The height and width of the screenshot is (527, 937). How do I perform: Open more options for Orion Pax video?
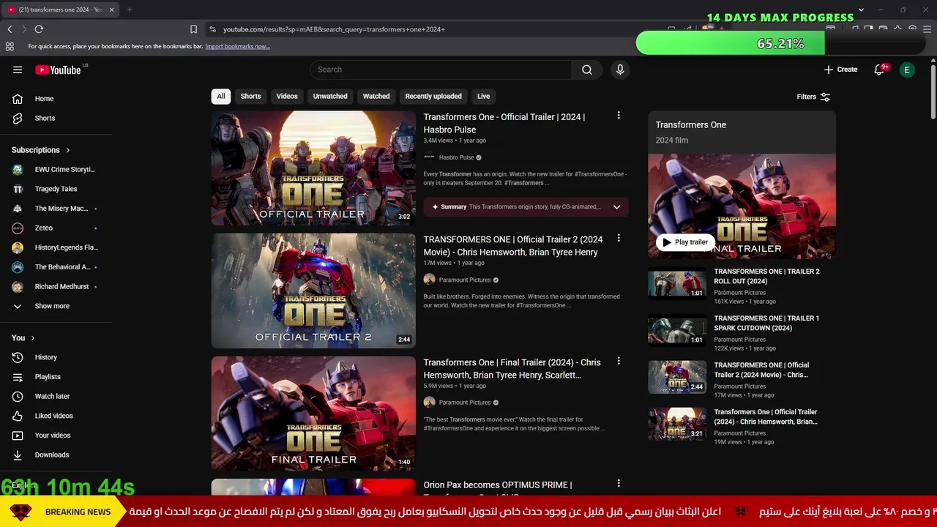[619, 483]
